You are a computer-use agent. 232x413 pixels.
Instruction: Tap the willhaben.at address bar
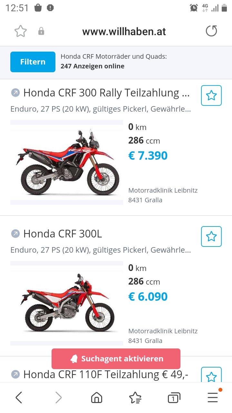click(124, 32)
